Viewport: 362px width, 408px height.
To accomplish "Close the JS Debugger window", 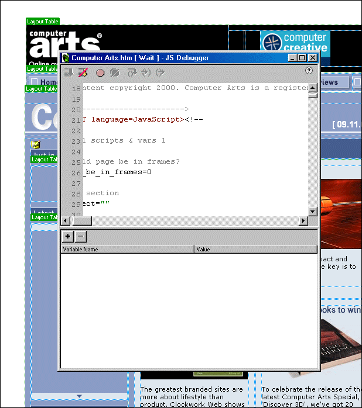I will (x=312, y=58).
